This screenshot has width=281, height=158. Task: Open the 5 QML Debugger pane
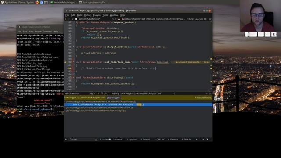click(160, 140)
